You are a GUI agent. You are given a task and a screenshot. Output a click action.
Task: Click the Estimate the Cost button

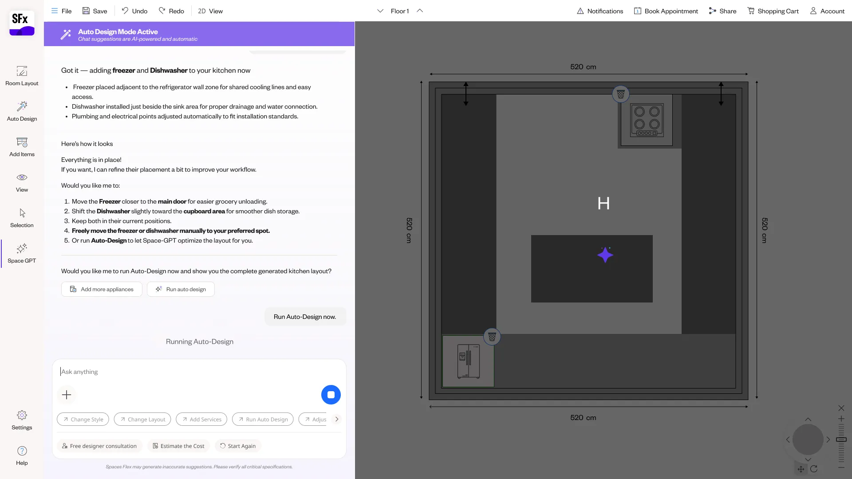[178, 446]
